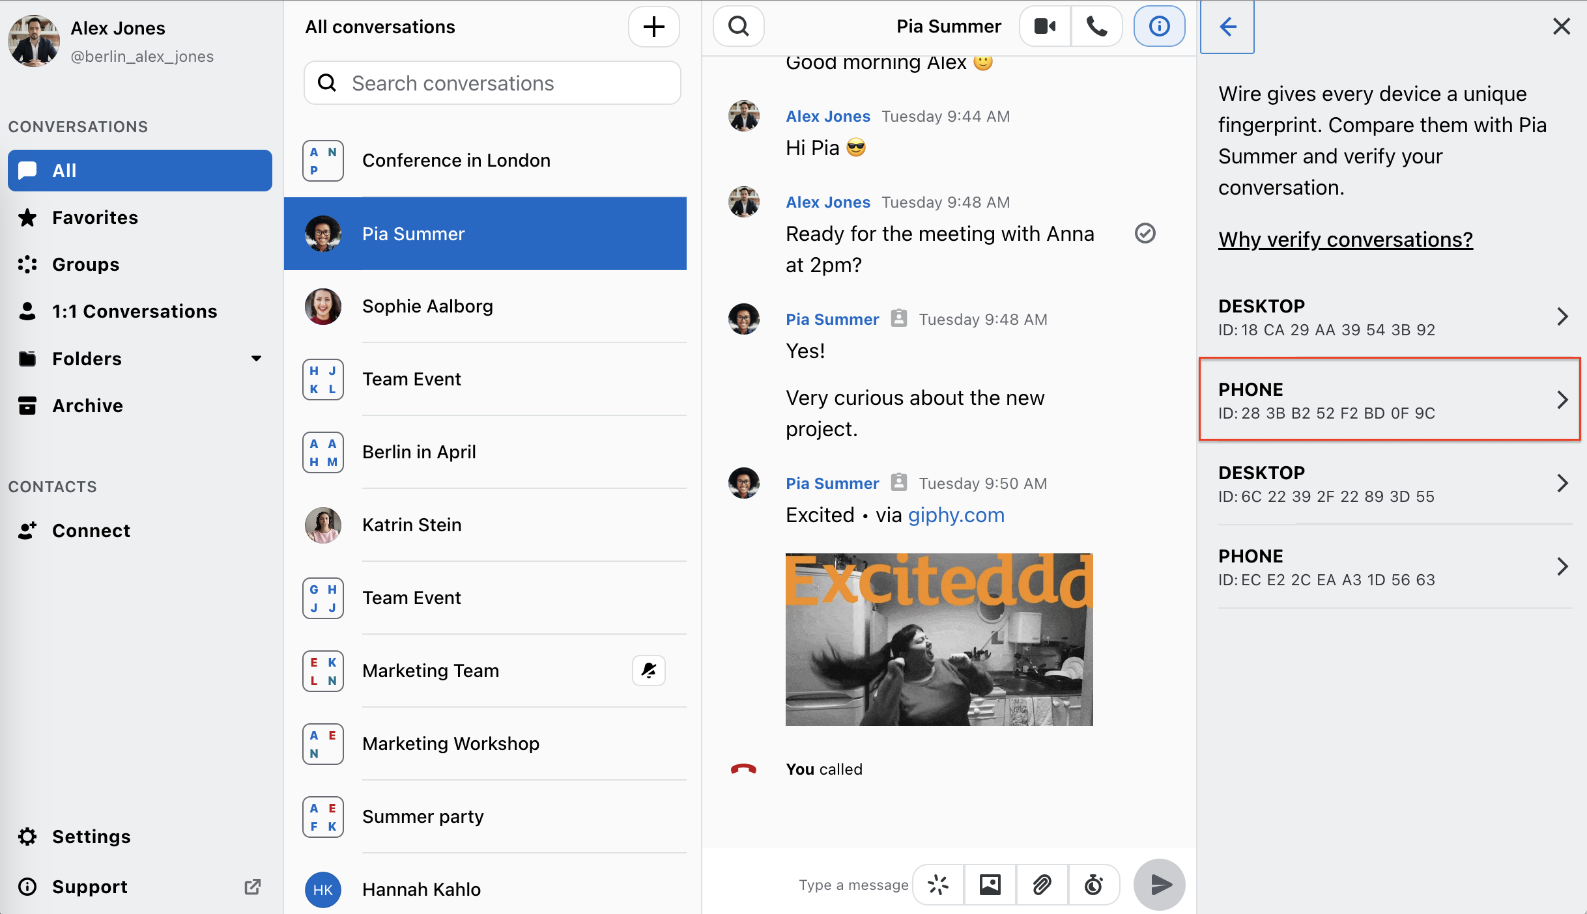Open the Marketing Team conversation
Image resolution: width=1587 pixels, height=914 pixels.
click(485, 671)
